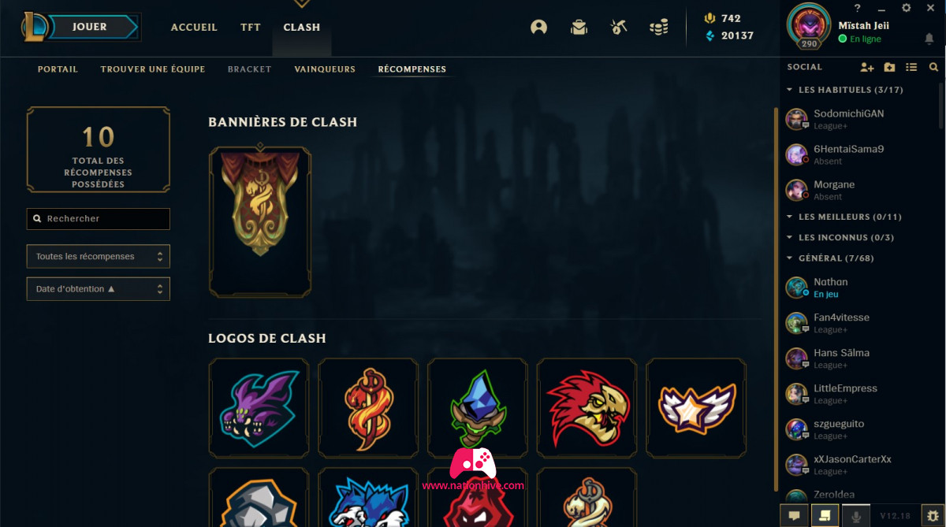Image resolution: width=946 pixels, height=527 pixels.
Task: Open the Toutes les récompenses dropdown
Action: tap(99, 257)
